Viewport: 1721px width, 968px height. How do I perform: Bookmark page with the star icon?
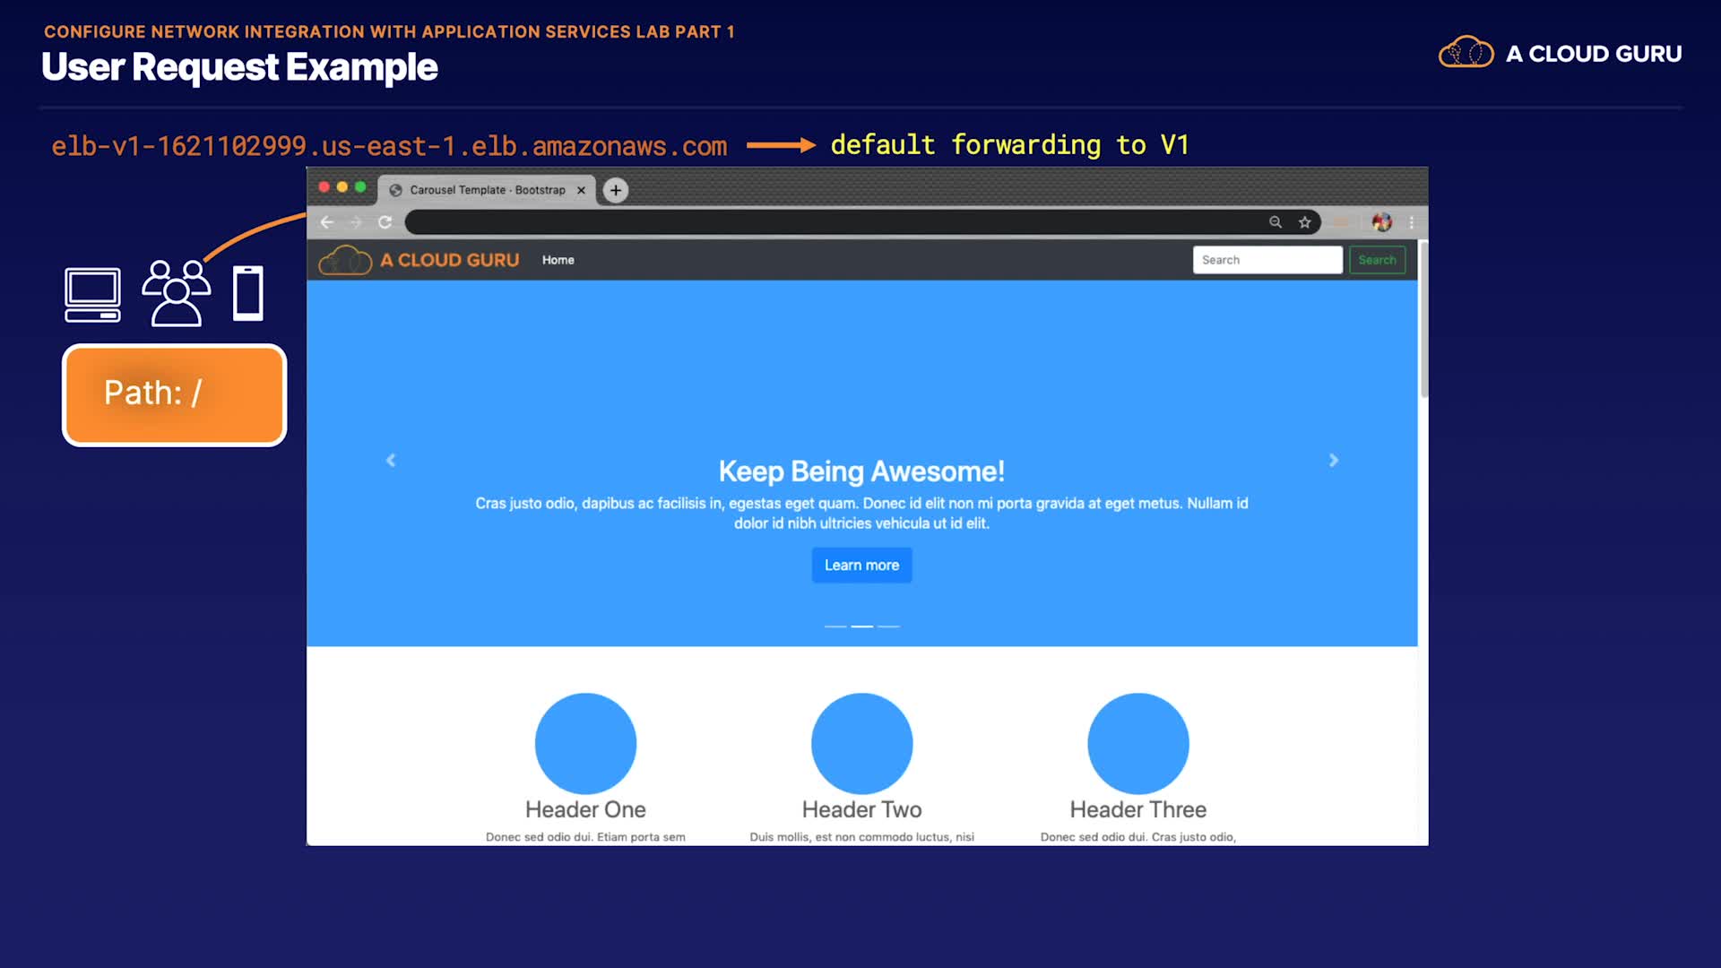1305,222
